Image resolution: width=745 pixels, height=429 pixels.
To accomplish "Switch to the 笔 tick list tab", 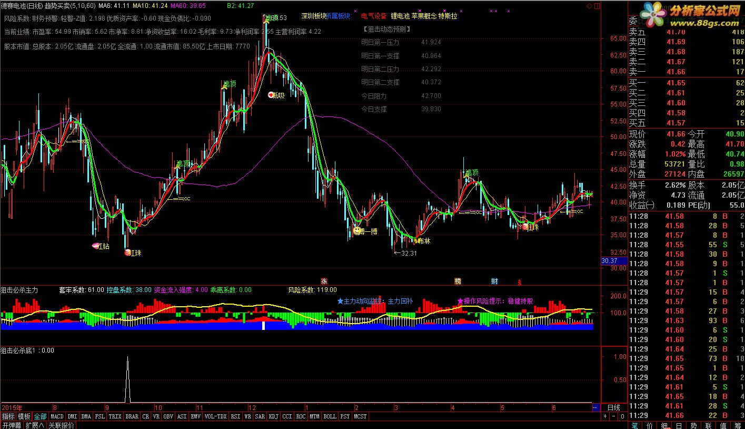I will (635, 425).
